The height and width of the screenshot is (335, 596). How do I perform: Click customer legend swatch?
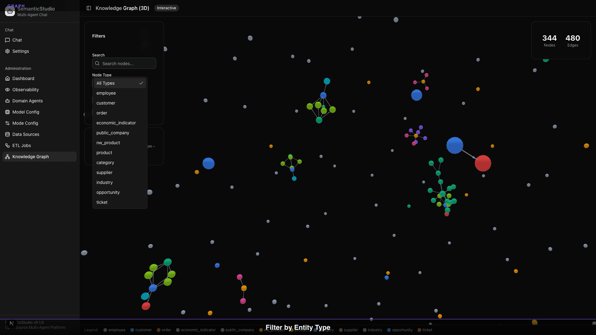click(x=132, y=330)
